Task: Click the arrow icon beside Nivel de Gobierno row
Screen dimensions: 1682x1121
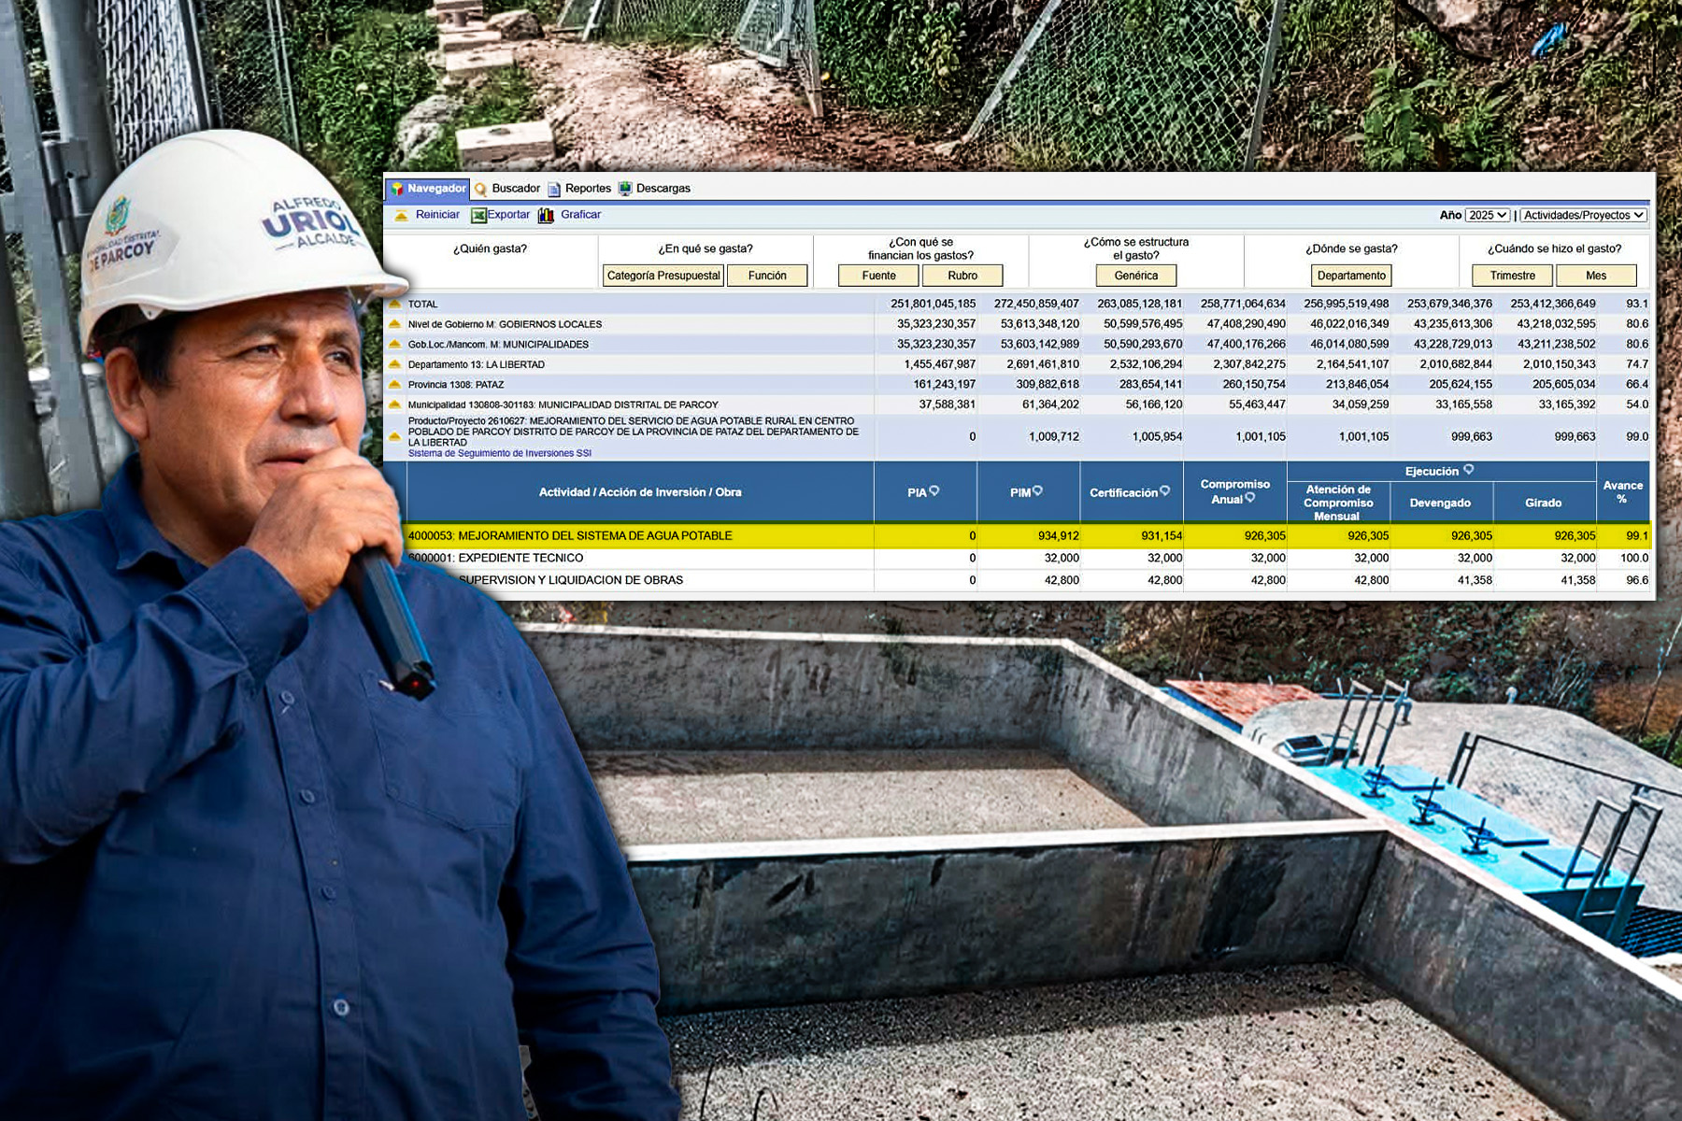Action: (x=394, y=324)
